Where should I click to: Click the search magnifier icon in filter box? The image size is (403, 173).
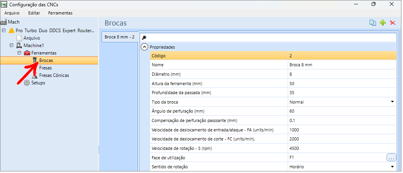tap(144, 38)
